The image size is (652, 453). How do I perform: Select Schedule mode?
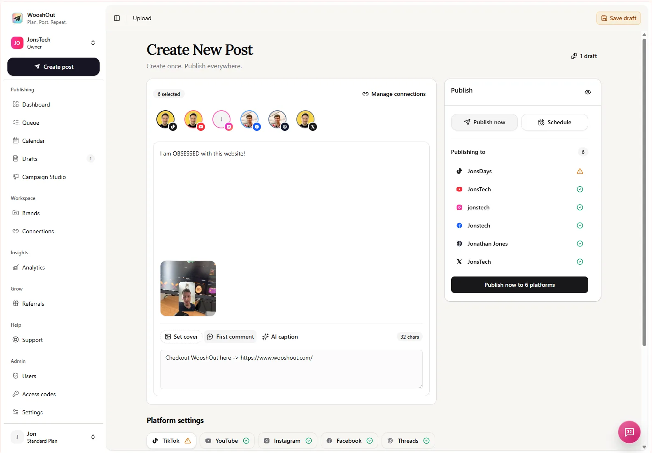(554, 122)
